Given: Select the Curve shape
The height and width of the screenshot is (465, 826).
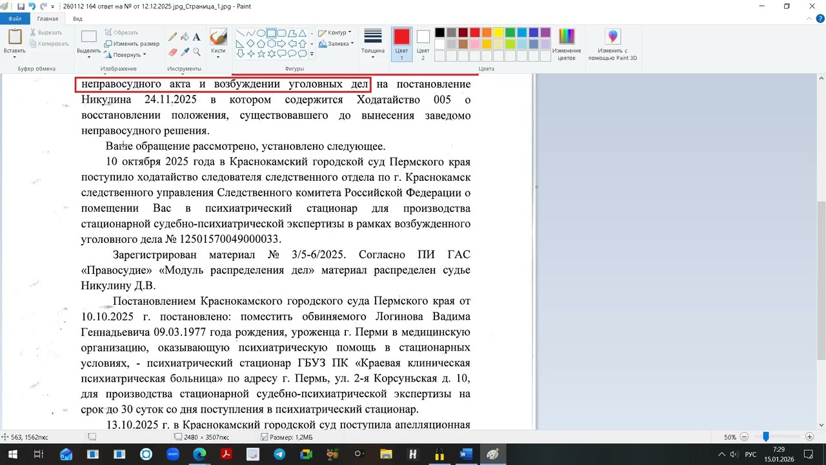Looking at the screenshot, I should (250, 33).
